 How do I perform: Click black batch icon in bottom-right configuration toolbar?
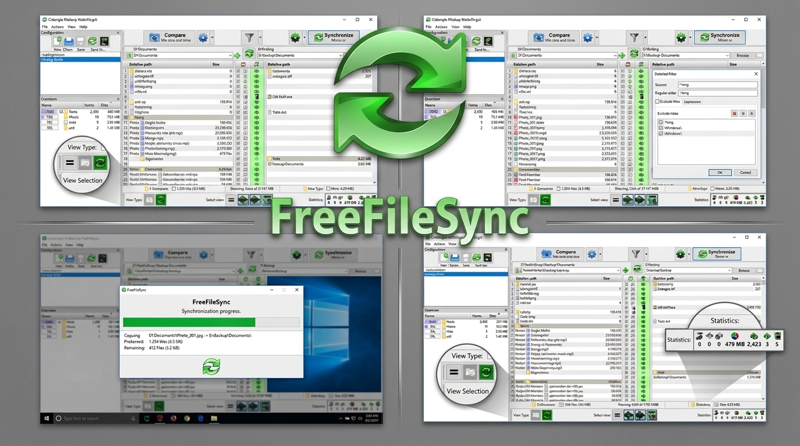(x=488, y=257)
